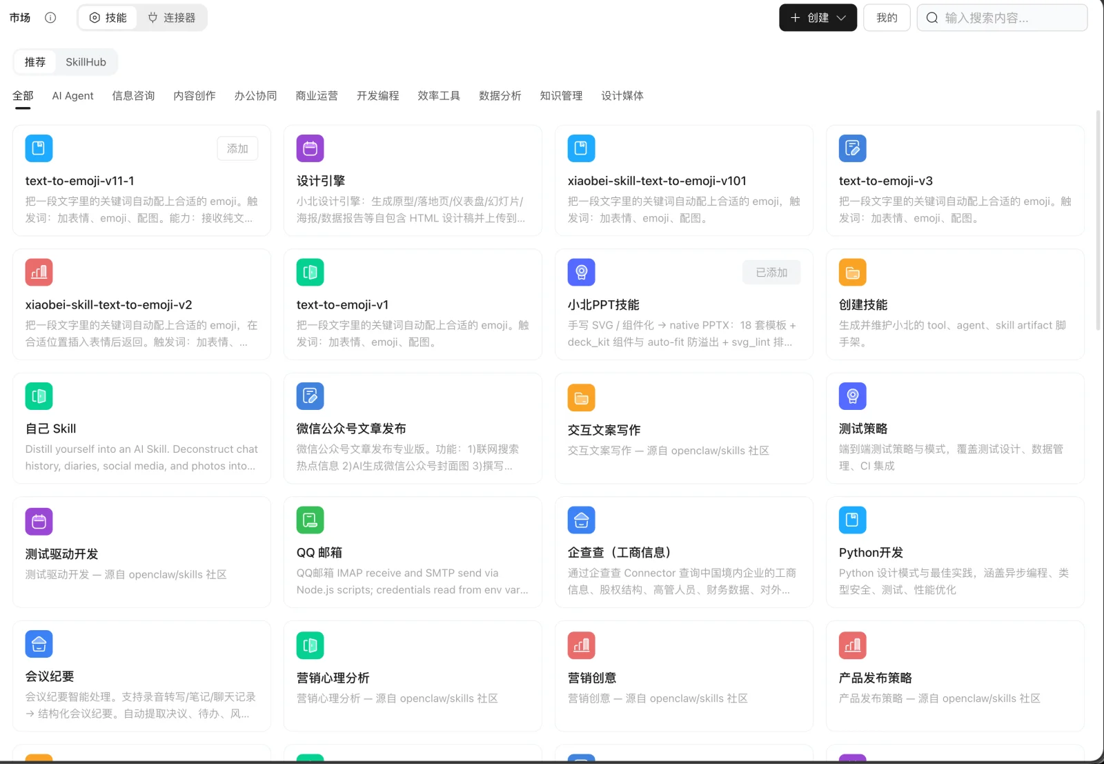Click the 营销创意 red chart icon
1104x764 pixels.
[581, 645]
